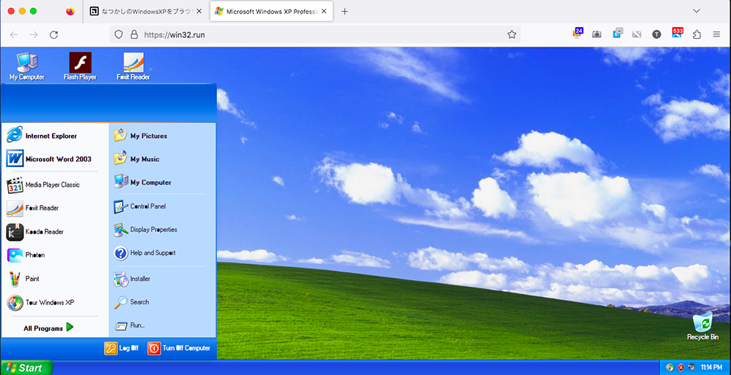This screenshot has width=731, height=375.
Task: Click the blue document extension icon
Action: click(618, 33)
